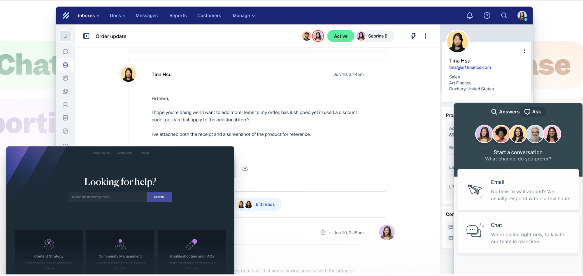
Task: Click the contacts person icon in sidebar
Action: coord(65,105)
